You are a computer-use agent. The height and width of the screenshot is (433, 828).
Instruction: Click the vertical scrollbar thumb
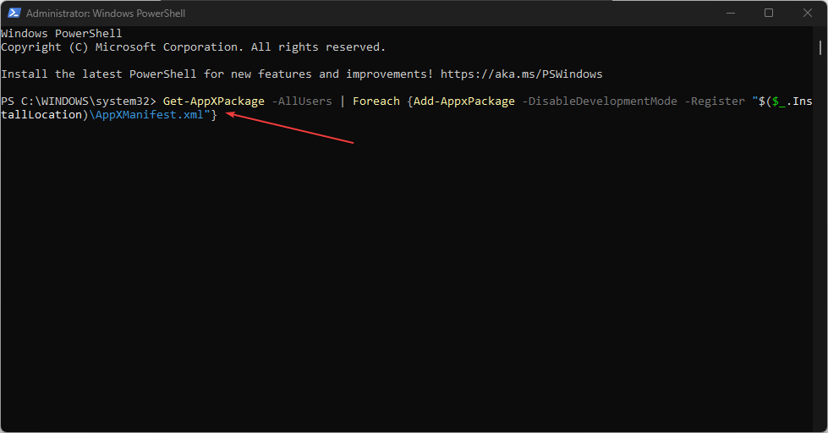820,48
